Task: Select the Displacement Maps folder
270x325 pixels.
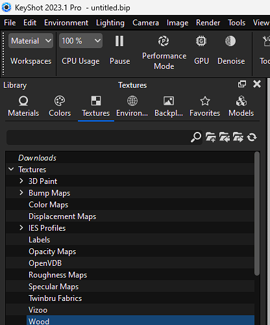Action: coord(62,216)
